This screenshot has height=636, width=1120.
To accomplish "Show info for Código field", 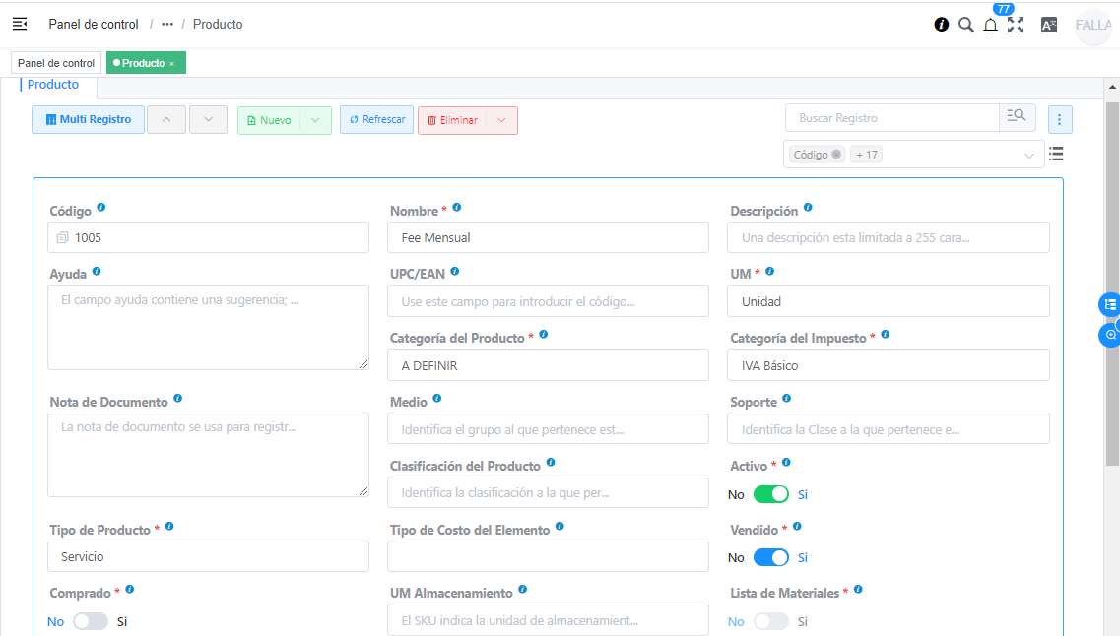I will pos(101,207).
